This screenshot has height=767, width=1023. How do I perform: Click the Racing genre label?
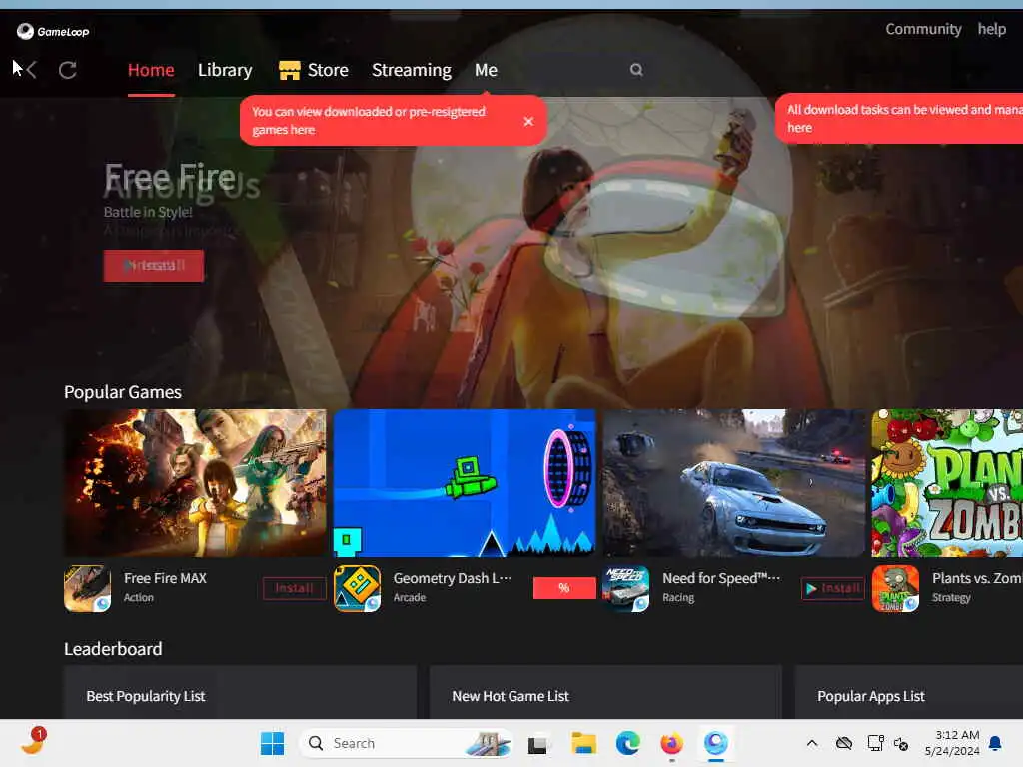678,597
